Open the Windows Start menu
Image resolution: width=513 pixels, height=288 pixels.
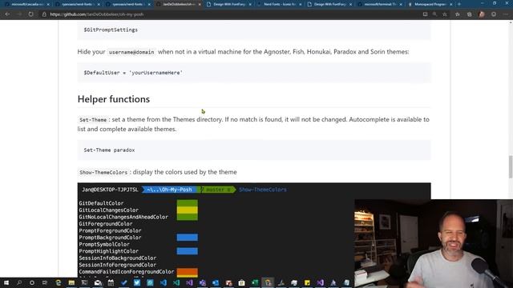point(6,282)
